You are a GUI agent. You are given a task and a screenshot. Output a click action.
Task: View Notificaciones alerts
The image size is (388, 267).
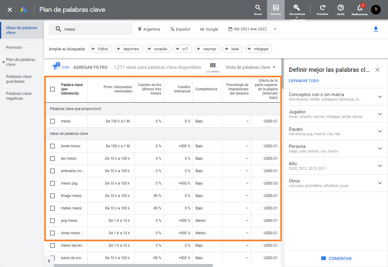(x=359, y=10)
